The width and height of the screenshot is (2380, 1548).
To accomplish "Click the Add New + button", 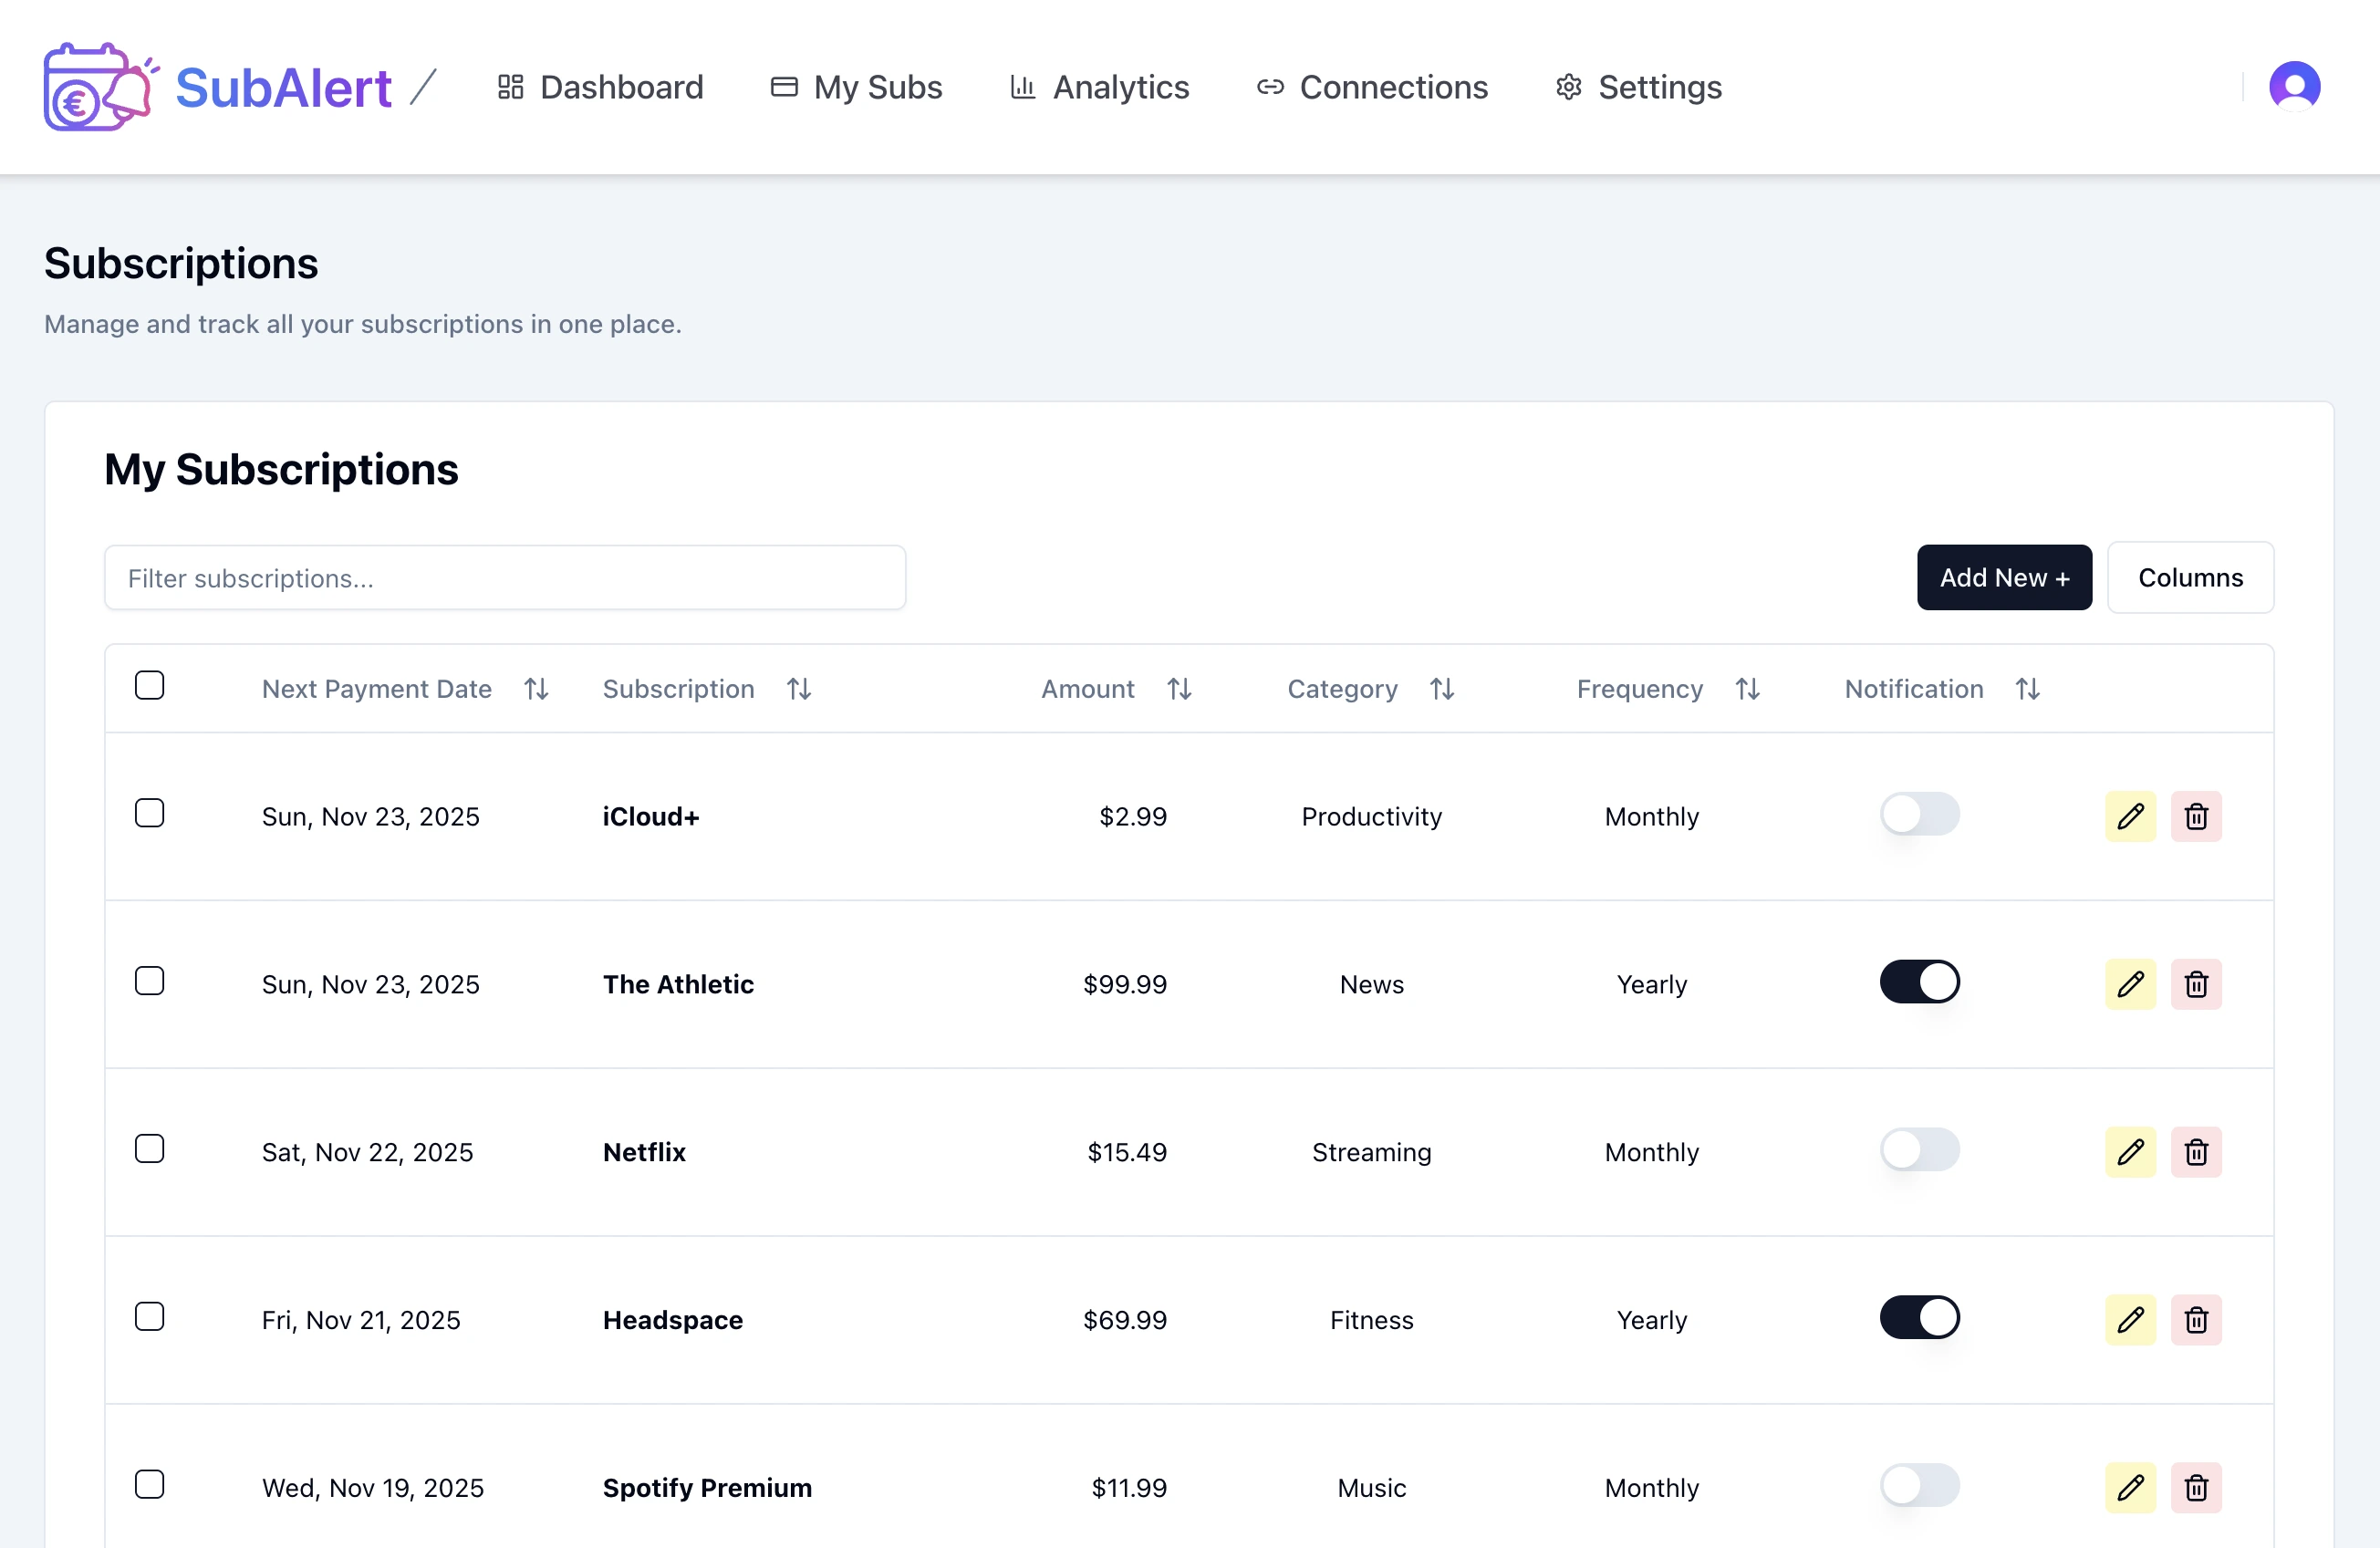I will (x=2004, y=577).
